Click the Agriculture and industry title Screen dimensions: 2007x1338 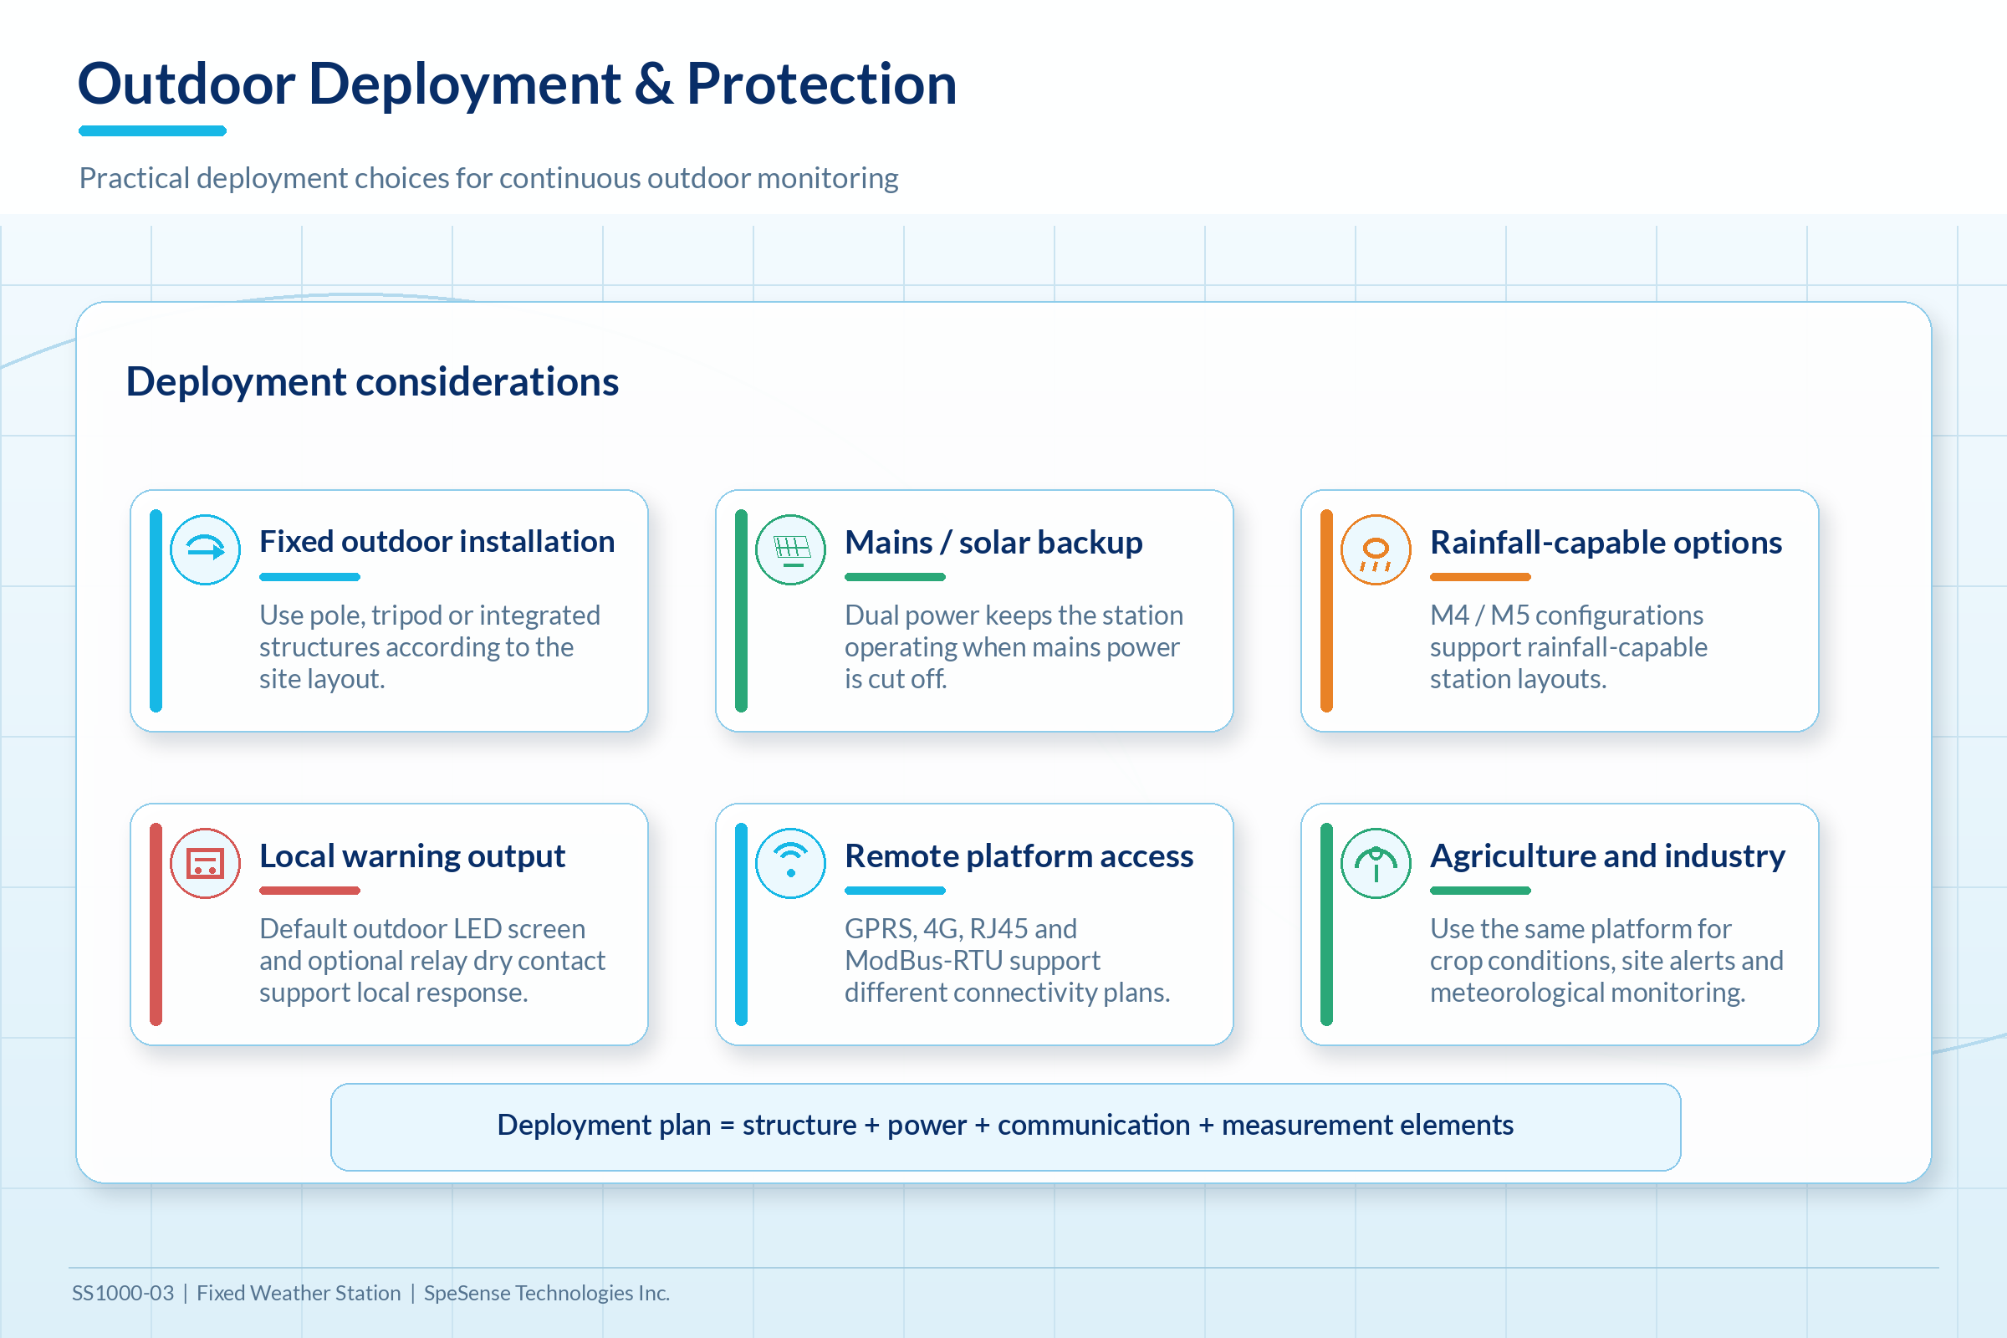1607,855
